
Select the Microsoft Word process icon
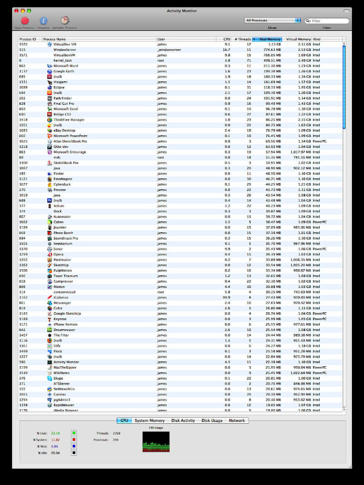click(x=50, y=66)
